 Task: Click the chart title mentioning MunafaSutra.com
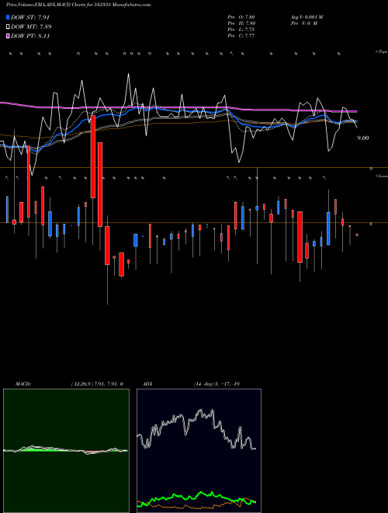(x=78, y=5)
